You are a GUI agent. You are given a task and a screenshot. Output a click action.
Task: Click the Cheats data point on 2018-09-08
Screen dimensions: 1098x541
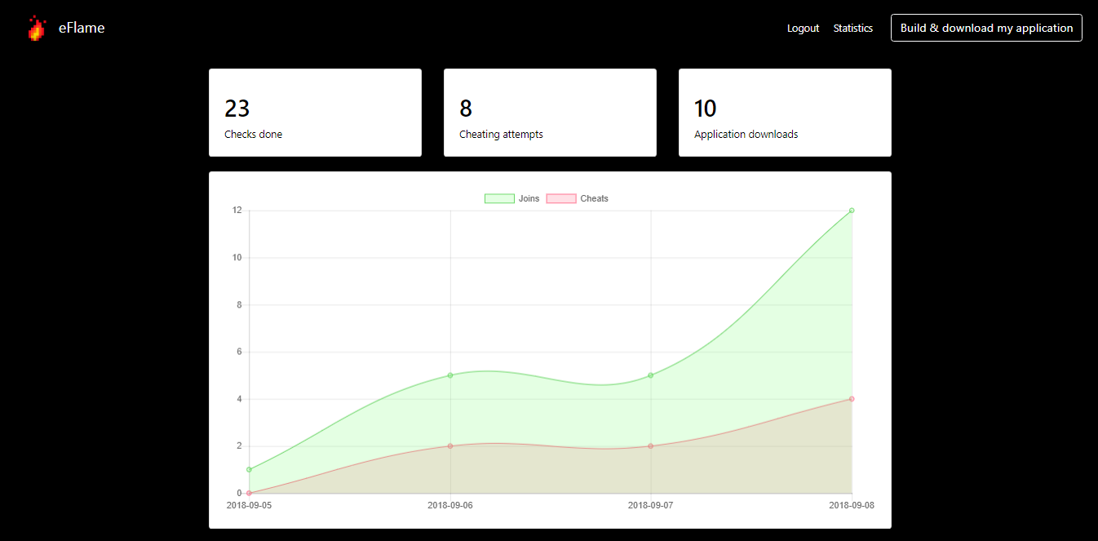pos(852,399)
